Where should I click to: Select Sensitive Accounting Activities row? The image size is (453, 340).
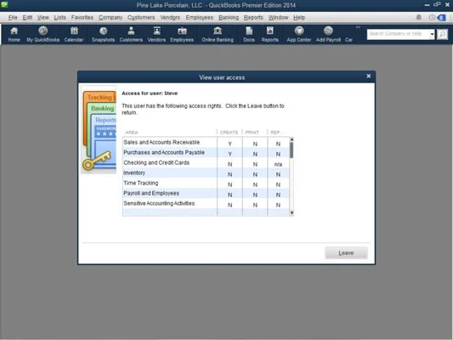point(206,203)
